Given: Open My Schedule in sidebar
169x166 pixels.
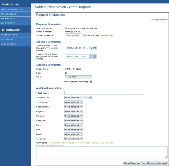Looking at the screenshot, I should click(16, 14).
